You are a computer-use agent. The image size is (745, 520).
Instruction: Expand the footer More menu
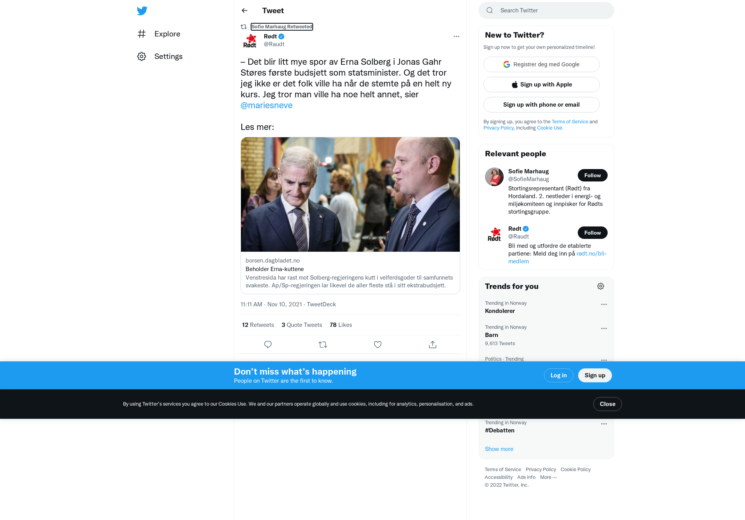click(548, 477)
